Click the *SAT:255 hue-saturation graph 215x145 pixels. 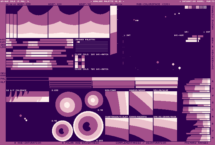(33, 22)
